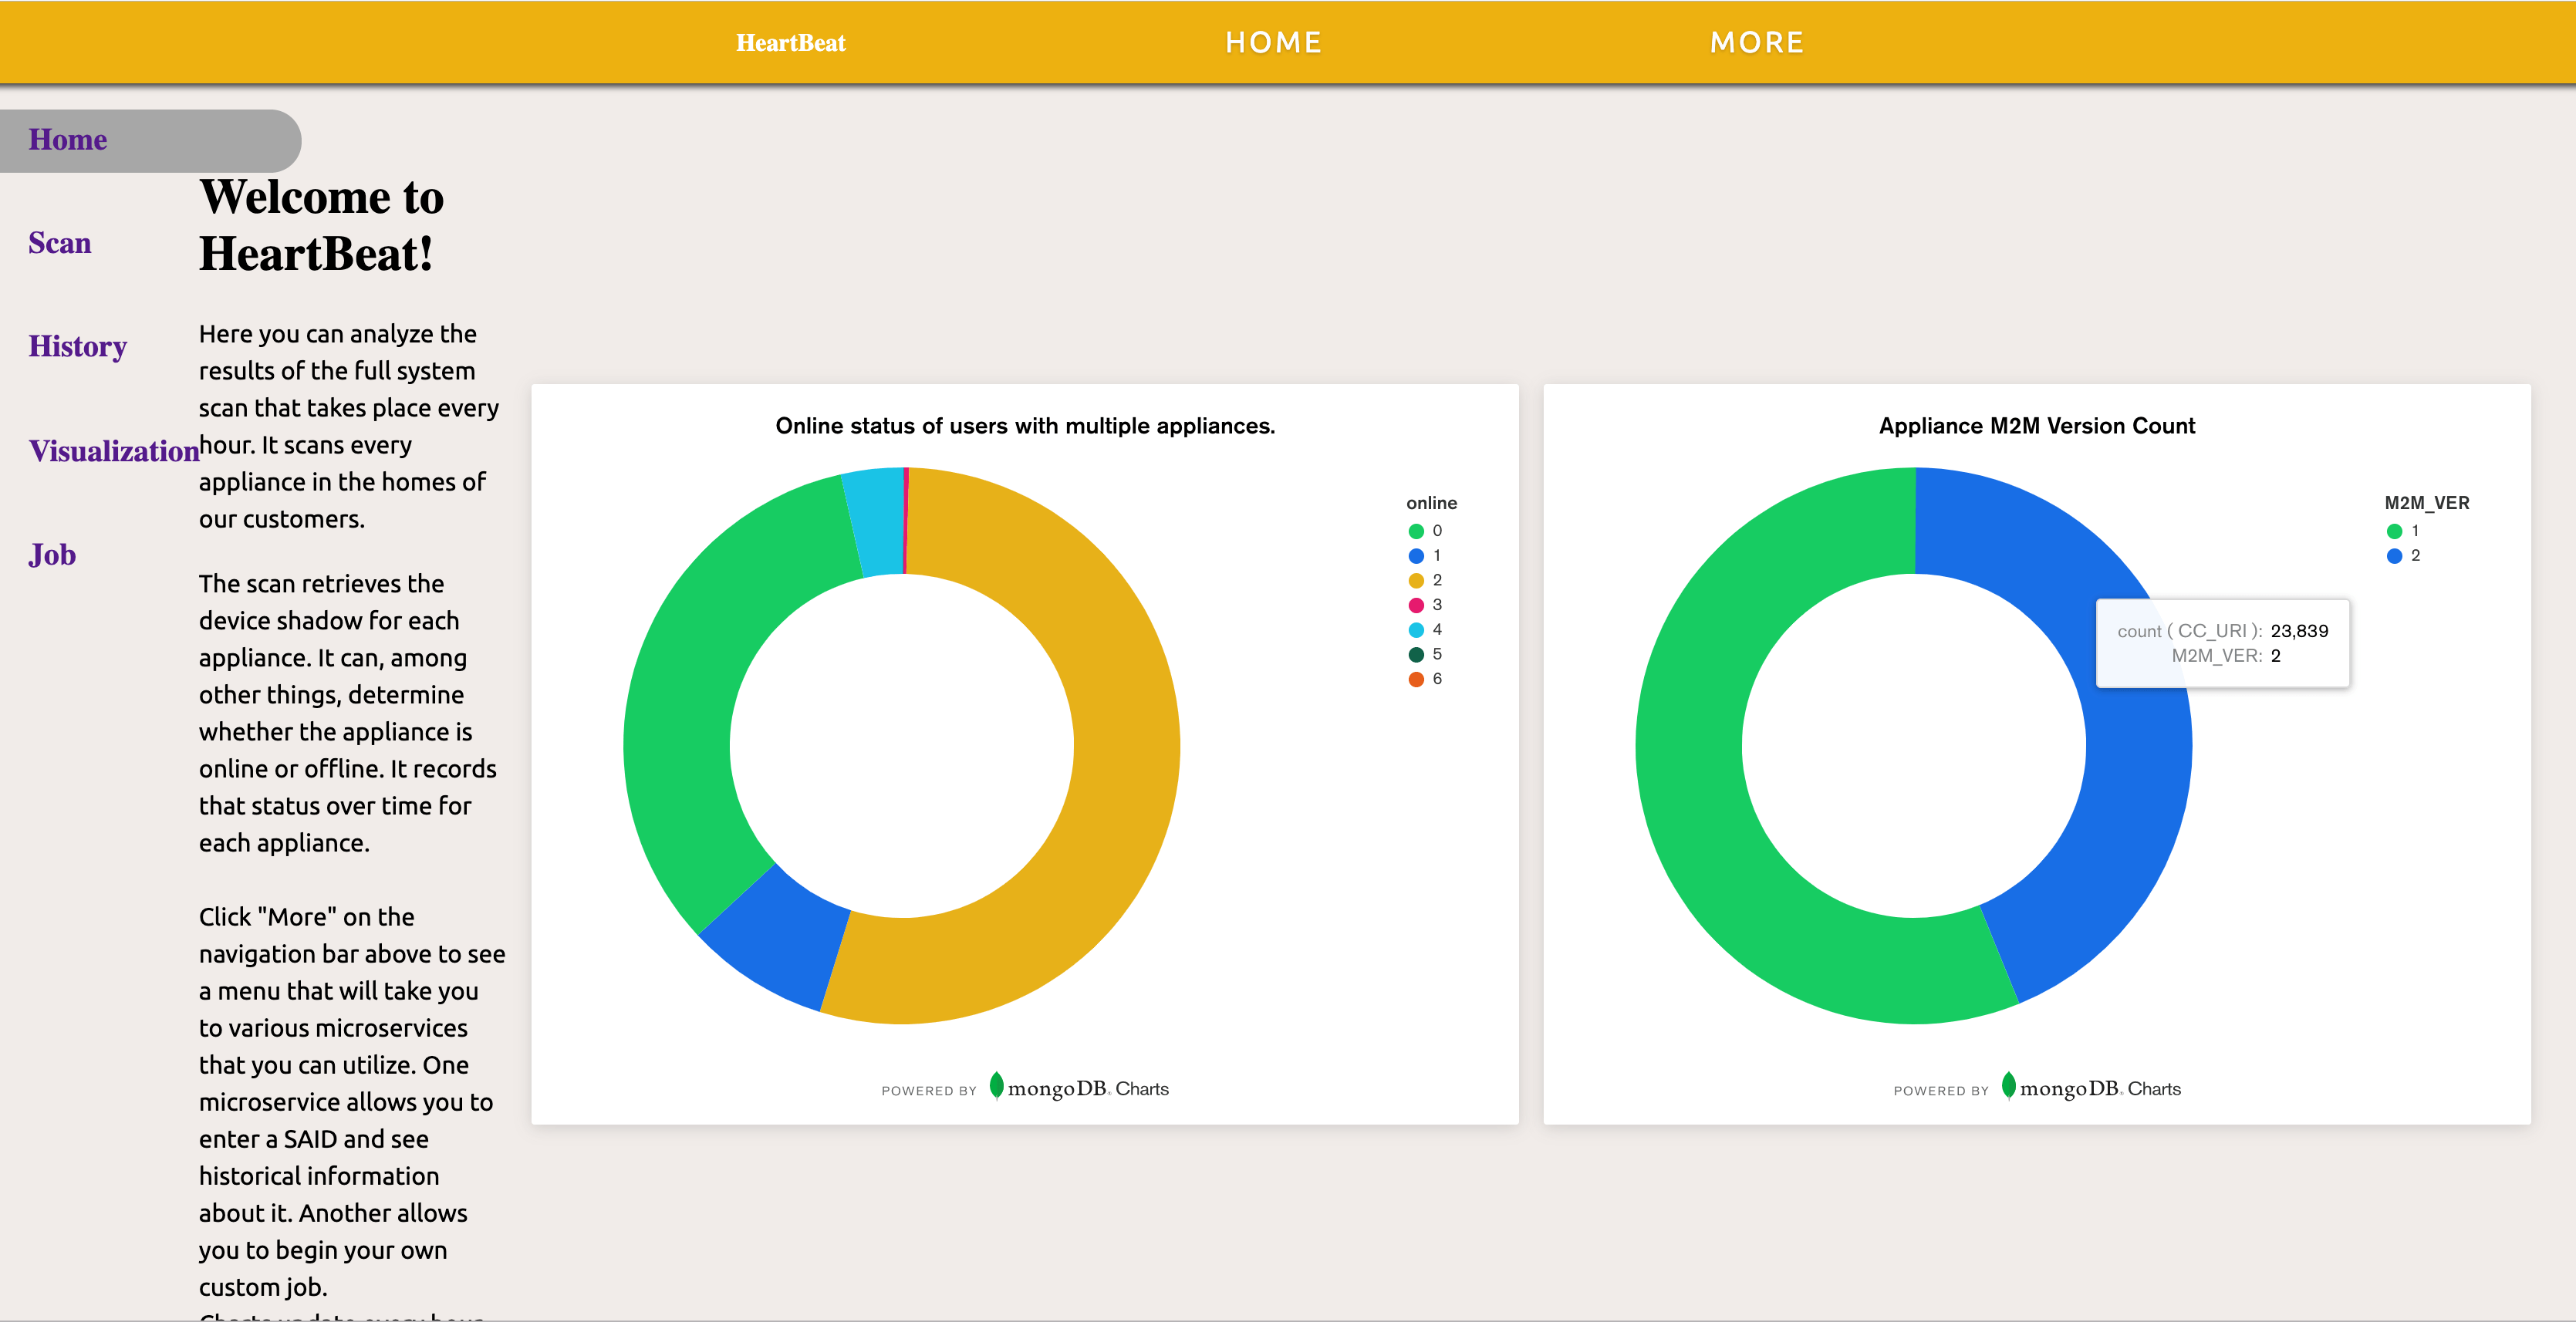
Task: Click the MongoDB leaf logo under left chart
Action: pos(996,1085)
